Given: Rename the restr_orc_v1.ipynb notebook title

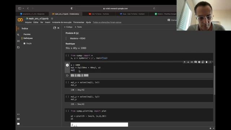Looking at the screenshot, I should (x=39, y=18).
